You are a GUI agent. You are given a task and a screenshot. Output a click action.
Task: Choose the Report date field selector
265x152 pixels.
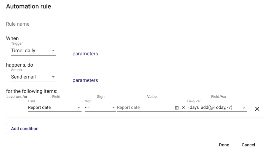point(55,108)
